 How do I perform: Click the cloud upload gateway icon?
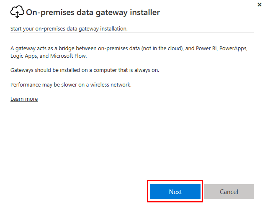pos(17,12)
